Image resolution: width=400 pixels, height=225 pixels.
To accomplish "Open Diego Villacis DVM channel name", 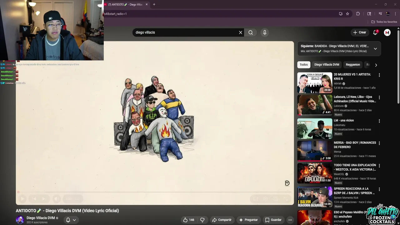I will click(x=41, y=218).
